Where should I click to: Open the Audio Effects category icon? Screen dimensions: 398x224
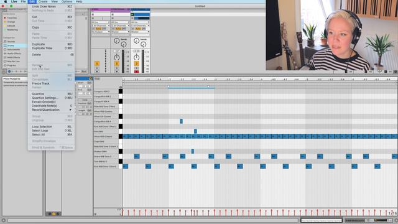5,54
